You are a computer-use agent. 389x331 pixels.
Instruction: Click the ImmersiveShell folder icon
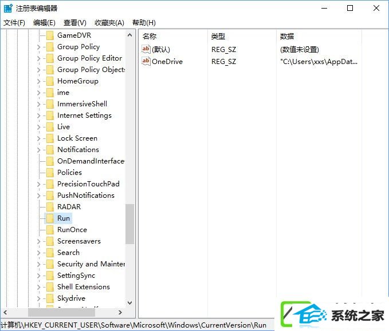click(50, 103)
